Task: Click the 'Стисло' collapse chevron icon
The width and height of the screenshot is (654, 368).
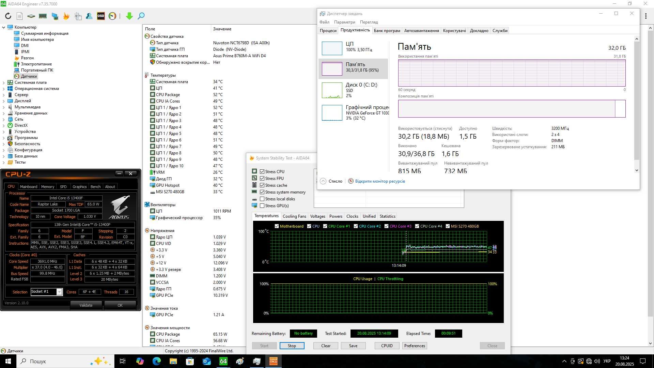Action: [x=323, y=181]
